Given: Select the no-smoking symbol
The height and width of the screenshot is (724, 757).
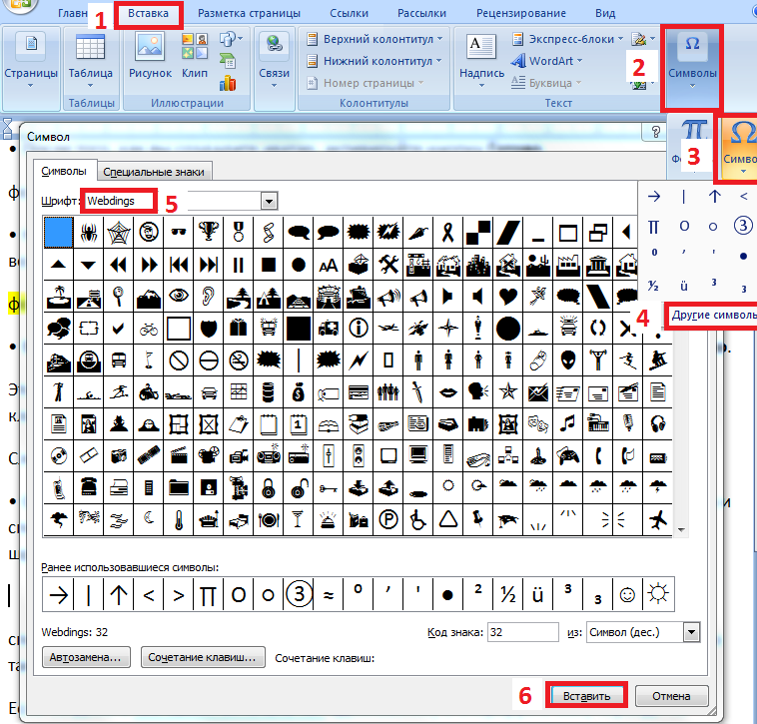Looking at the screenshot, I should click(239, 361).
